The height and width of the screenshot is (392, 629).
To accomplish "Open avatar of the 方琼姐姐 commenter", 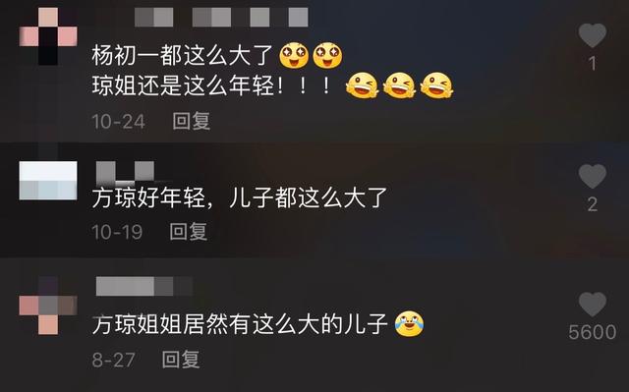I will click(48, 306).
